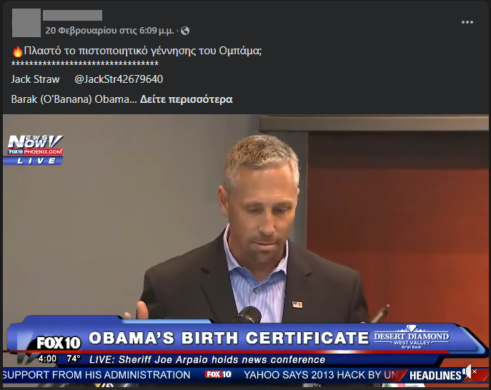Screen dimensions: 491x390
Task: Click the small FOX 10 ticker logo
Action: (x=218, y=374)
